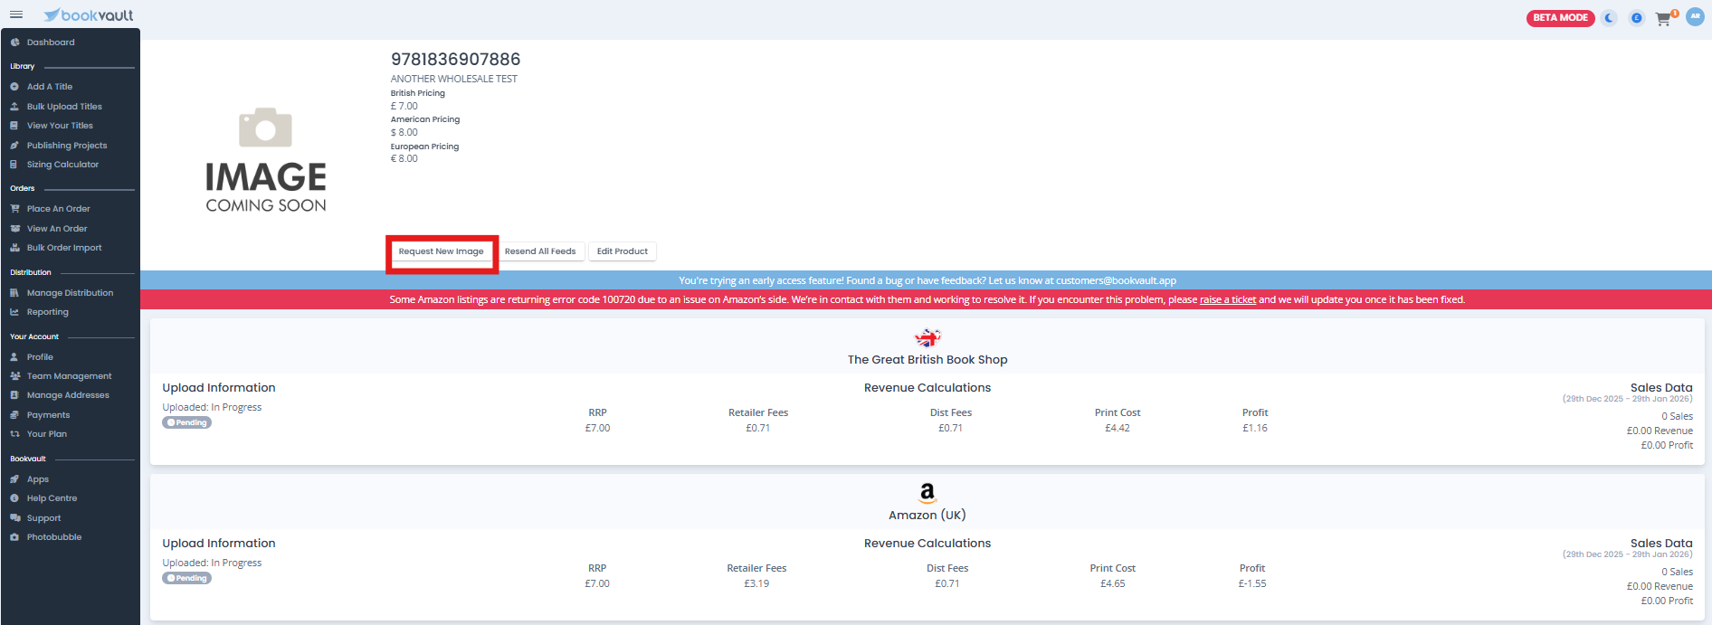Toggle the BETA MODE badge
The image size is (1712, 625).
[x=1560, y=18]
